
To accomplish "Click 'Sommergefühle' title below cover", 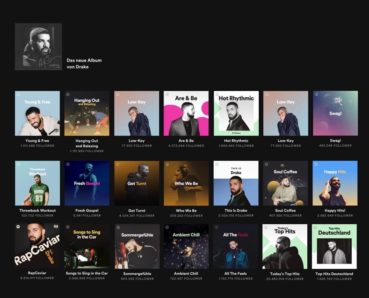I will pos(137,274).
